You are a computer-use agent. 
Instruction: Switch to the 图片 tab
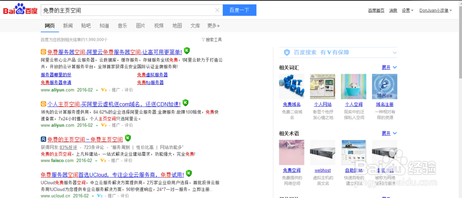[x=140, y=26]
